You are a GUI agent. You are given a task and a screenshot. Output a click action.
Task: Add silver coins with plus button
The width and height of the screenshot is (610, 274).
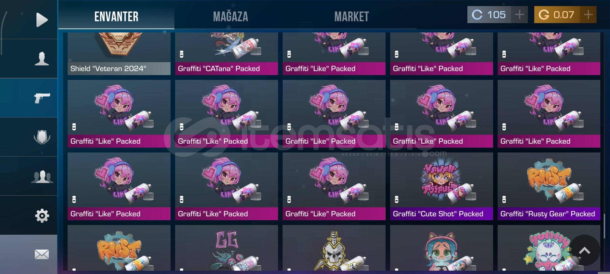click(519, 15)
